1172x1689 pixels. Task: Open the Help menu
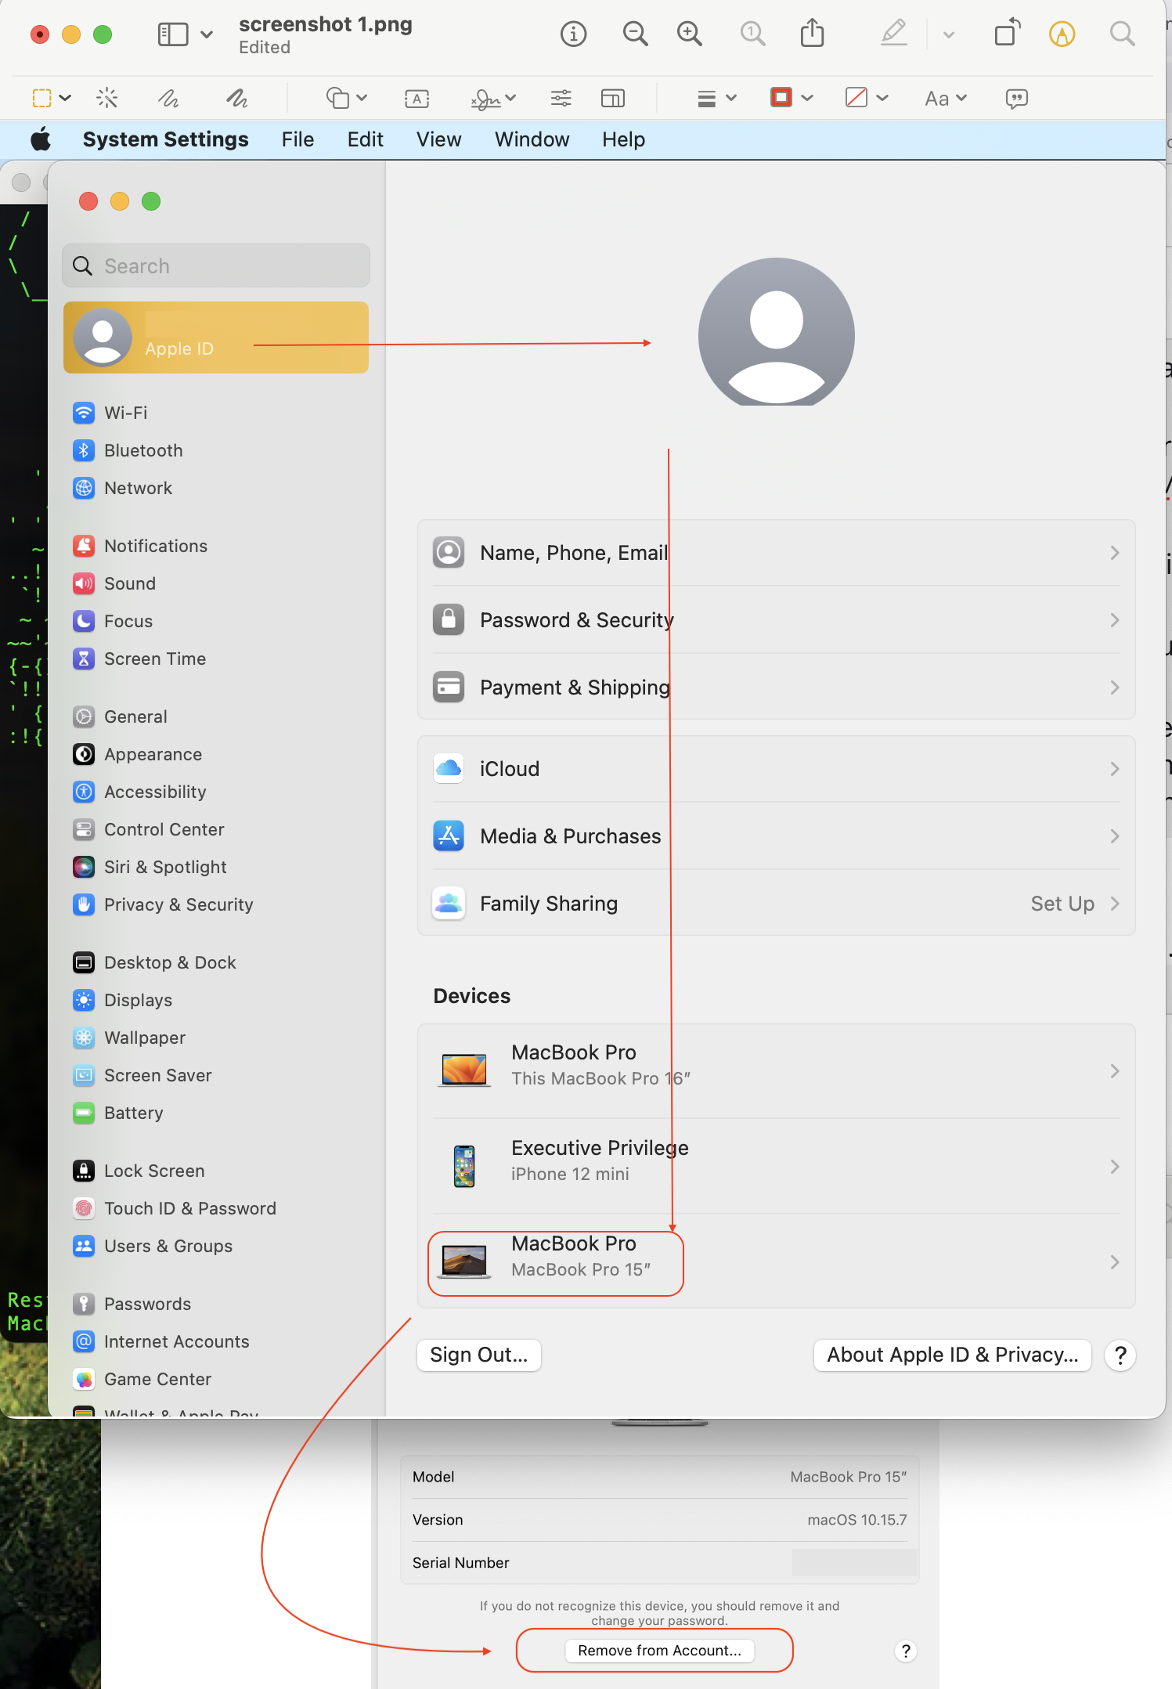point(623,139)
